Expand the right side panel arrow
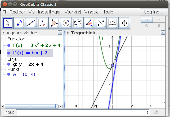The image size is (170, 117). (x=167, y=66)
